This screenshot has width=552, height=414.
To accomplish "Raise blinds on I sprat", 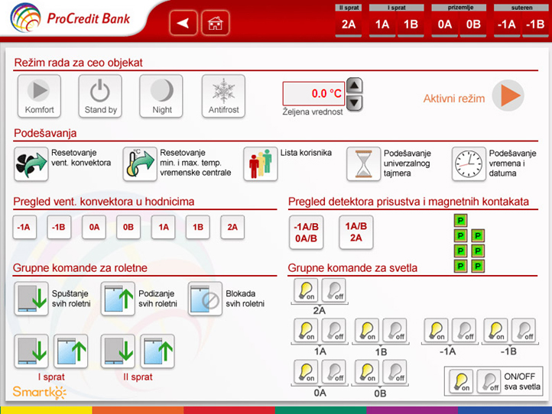I will tap(71, 351).
